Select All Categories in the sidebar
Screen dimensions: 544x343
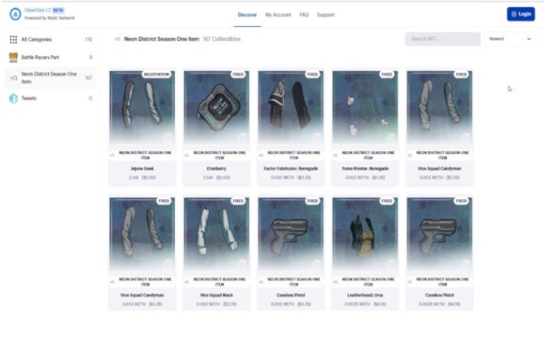tap(51, 40)
